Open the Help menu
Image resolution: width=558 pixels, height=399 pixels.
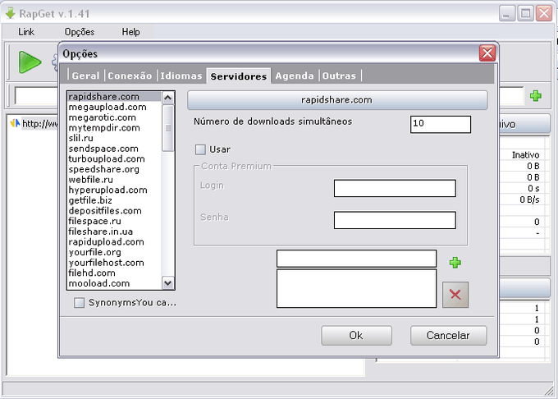[x=130, y=32]
